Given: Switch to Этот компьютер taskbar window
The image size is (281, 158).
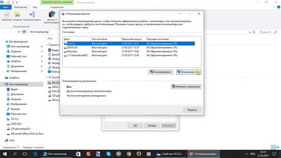Looking at the screenshot, I should (x=56, y=154).
